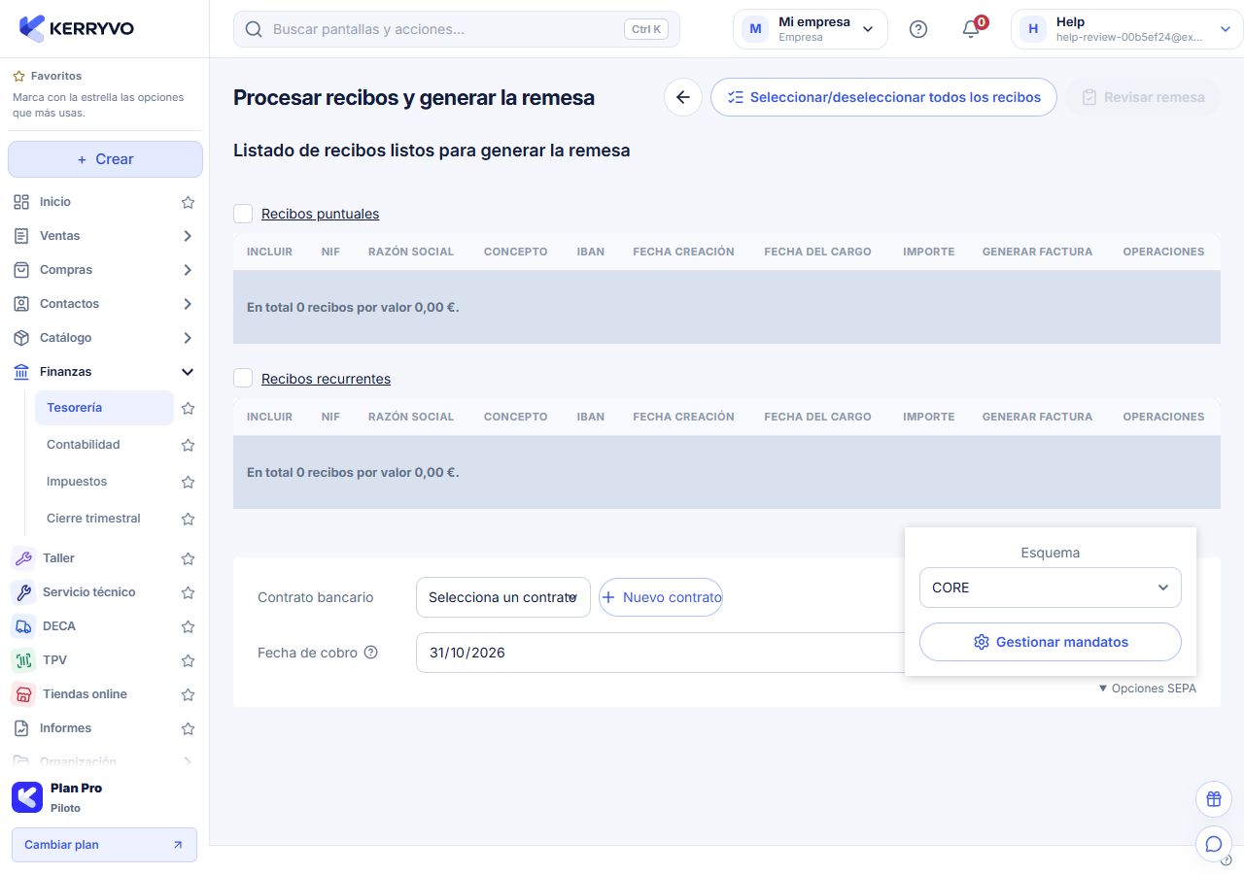Favorite the DECA option star
This screenshot has width=1244, height=874.
point(189,626)
